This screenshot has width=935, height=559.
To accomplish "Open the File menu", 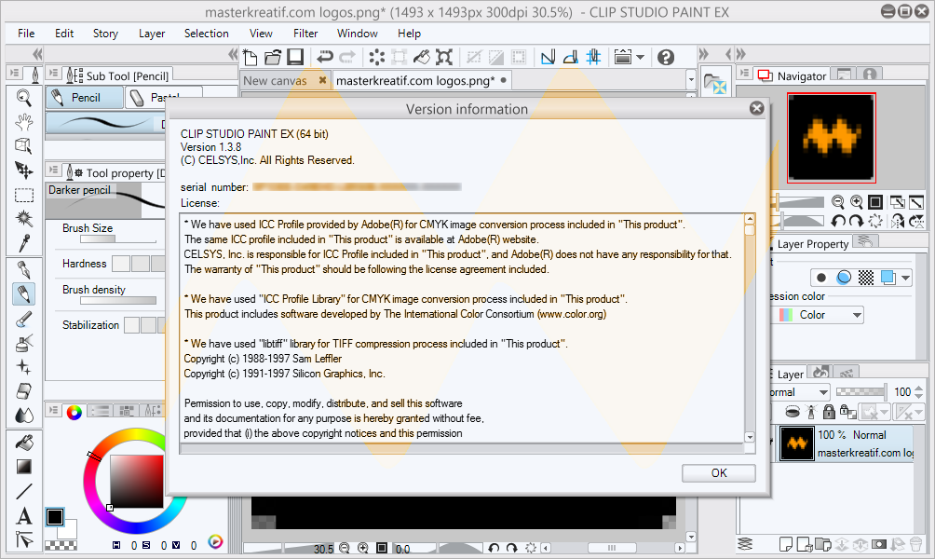I will [26, 34].
